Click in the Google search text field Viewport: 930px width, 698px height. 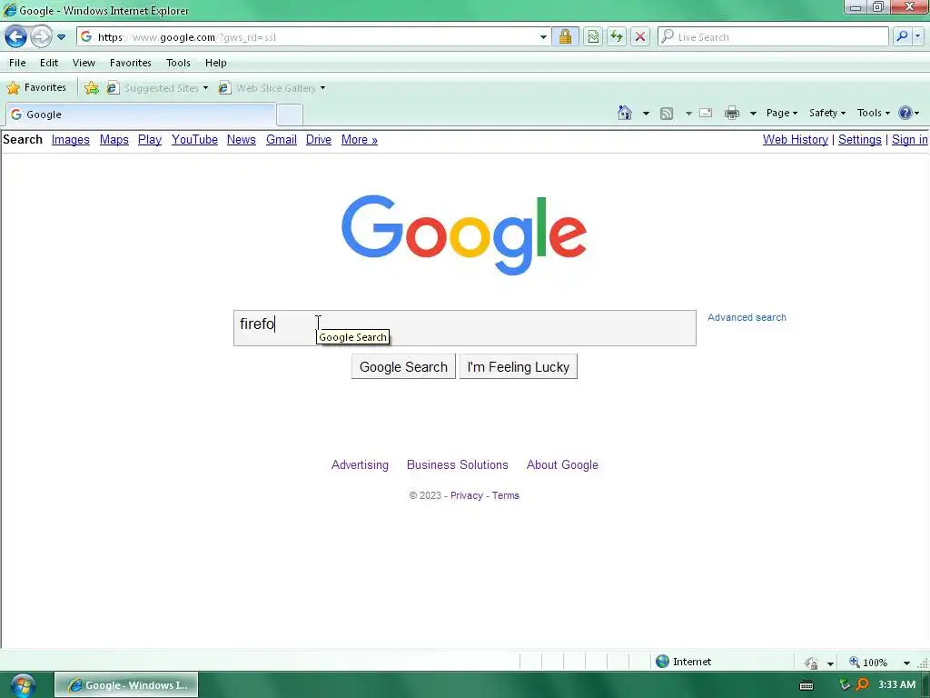464,327
